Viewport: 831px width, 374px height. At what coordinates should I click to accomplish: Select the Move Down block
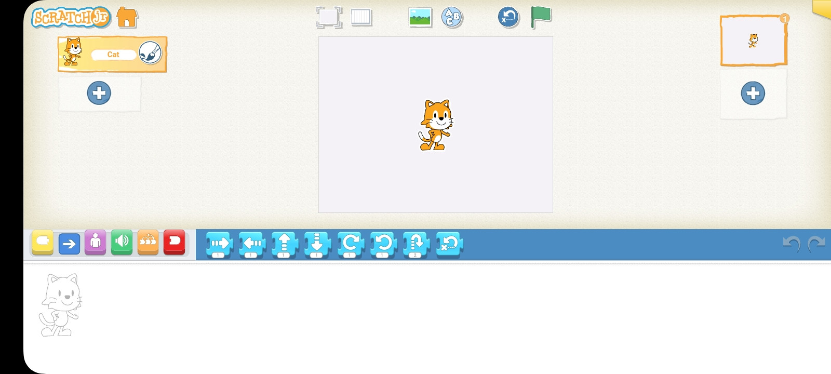coord(317,245)
